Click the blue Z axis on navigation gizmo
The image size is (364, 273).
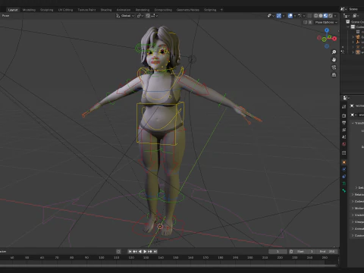[x=327, y=30]
